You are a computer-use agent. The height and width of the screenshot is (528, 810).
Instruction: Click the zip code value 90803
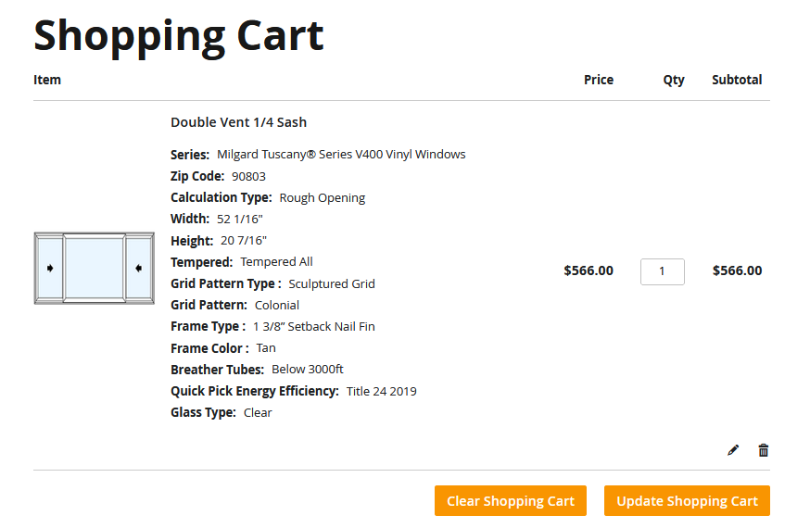point(248,177)
